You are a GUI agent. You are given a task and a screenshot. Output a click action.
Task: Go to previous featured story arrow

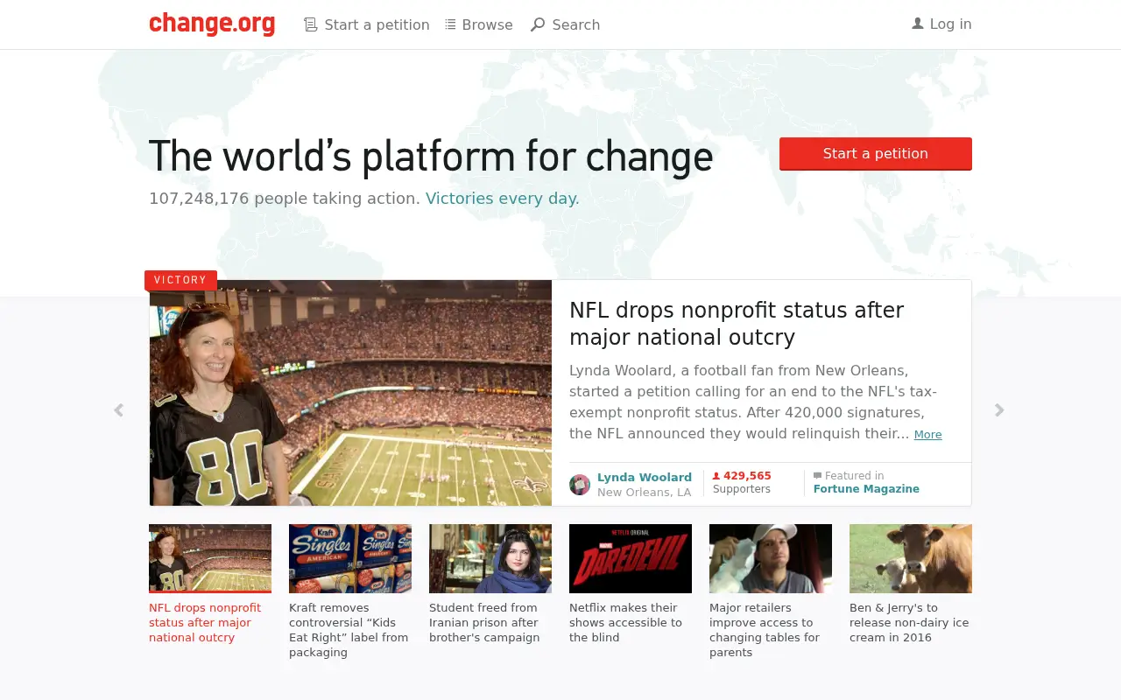pyautogui.click(x=118, y=410)
